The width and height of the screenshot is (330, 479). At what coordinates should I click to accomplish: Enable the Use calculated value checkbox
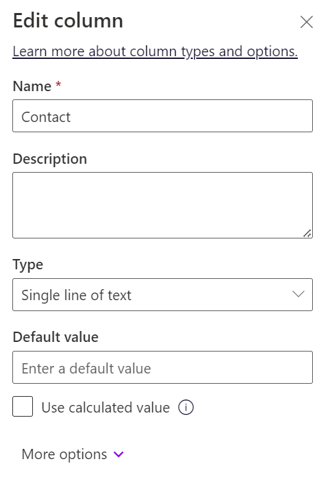(x=23, y=406)
